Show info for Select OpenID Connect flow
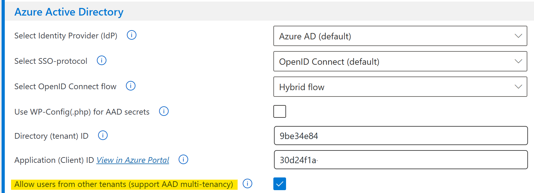This screenshot has width=534, height=193. [130, 86]
